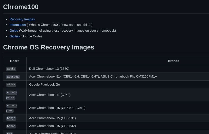209x134 pixels.
Task: Click the atlas board code tag
Action: coord(11,85)
